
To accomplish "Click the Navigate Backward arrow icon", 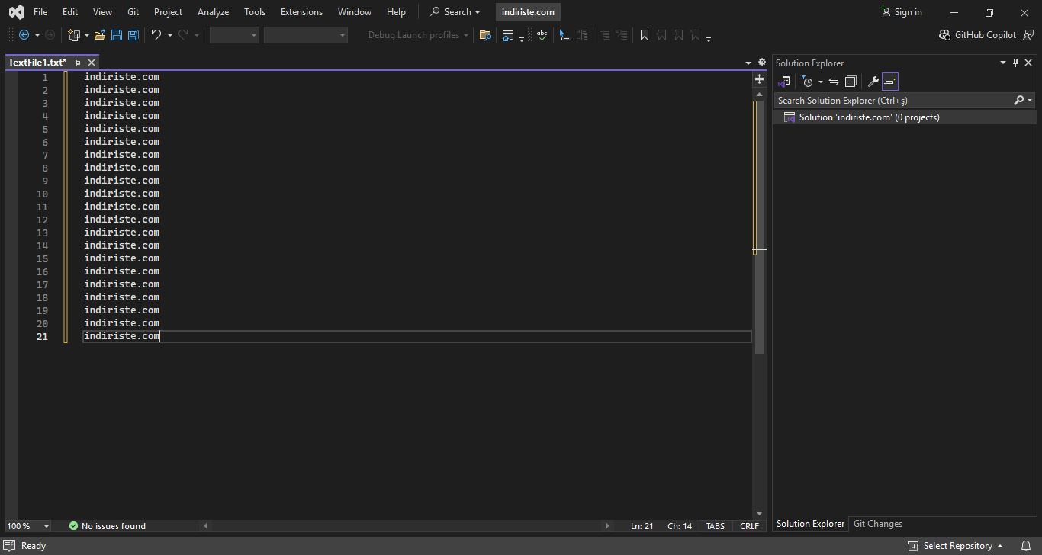I will pos(24,35).
